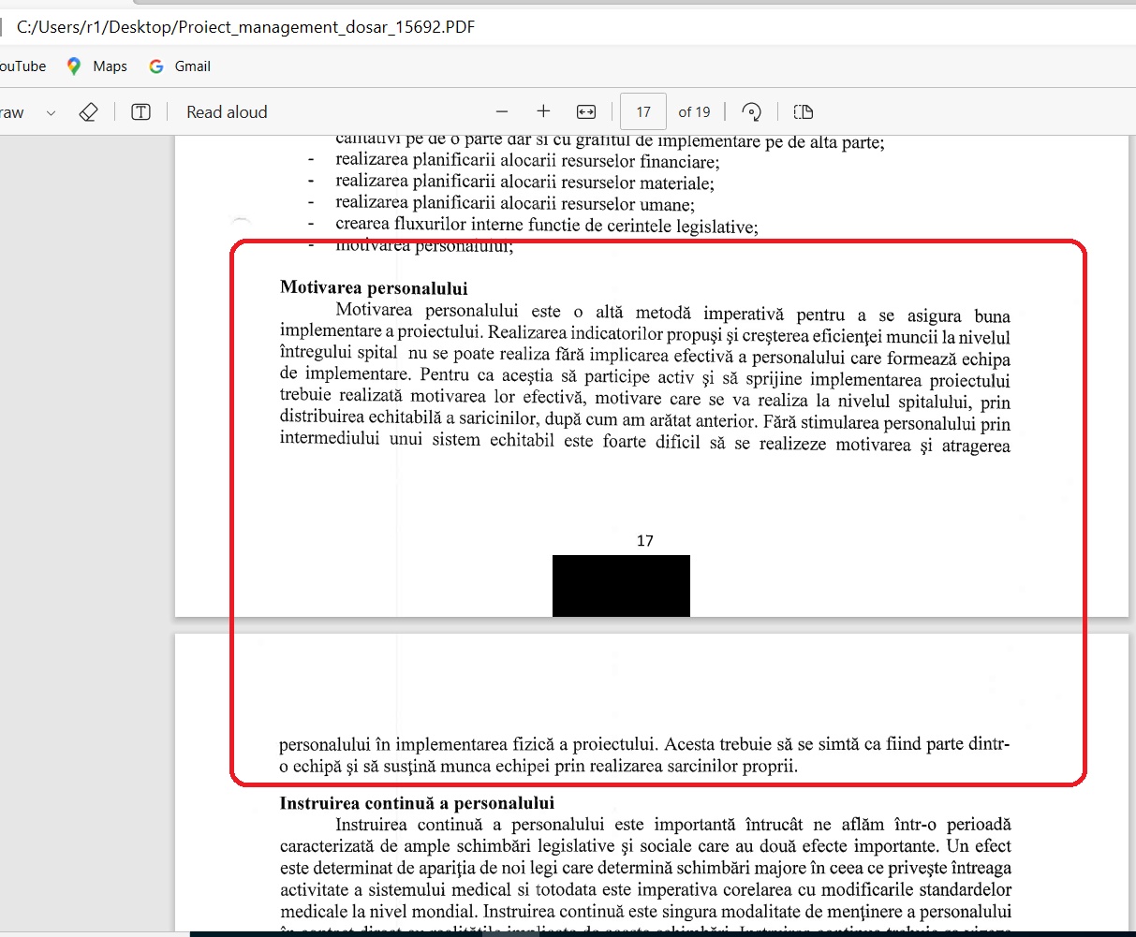
Task: Select the Add text tool
Action: pyautogui.click(x=140, y=112)
